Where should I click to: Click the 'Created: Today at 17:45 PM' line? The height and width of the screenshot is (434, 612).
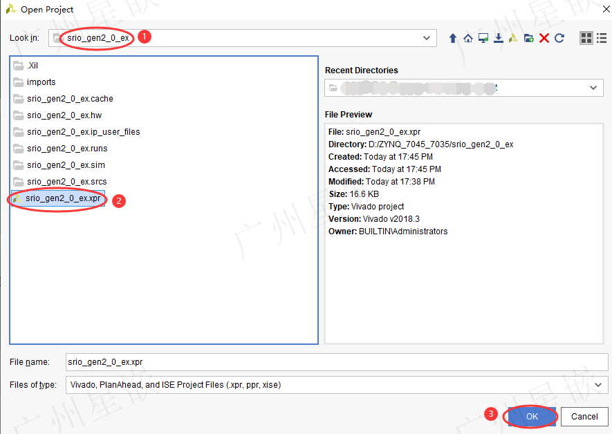380,157
